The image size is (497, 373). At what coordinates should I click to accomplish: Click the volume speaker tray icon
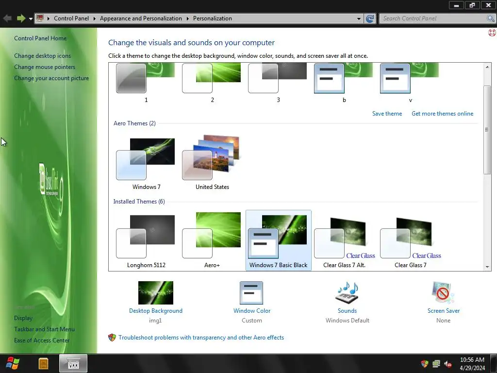[448, 363]
